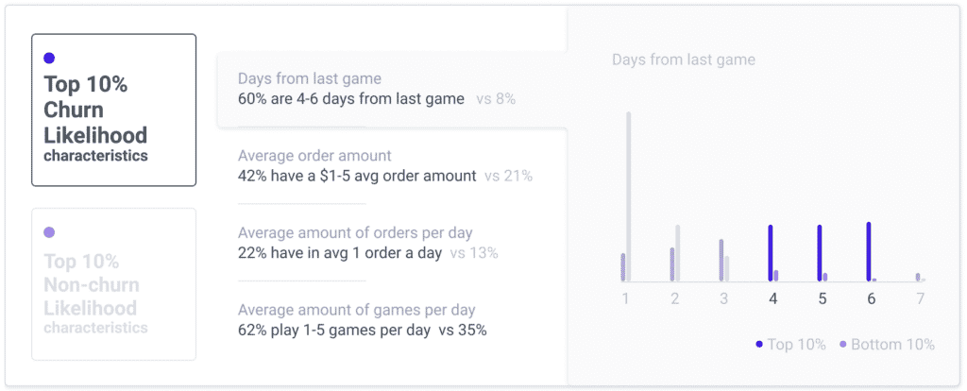Toggle Top 10% legend entry
The height and width of the screenshot is (391, 967).
pyautogui.click(x=790, y=344)
